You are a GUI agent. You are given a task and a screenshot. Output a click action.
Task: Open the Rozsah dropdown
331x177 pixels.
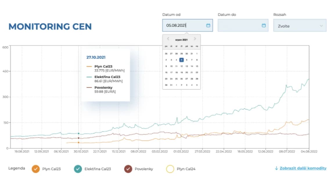pyautogui.click(x=300, y=26)
